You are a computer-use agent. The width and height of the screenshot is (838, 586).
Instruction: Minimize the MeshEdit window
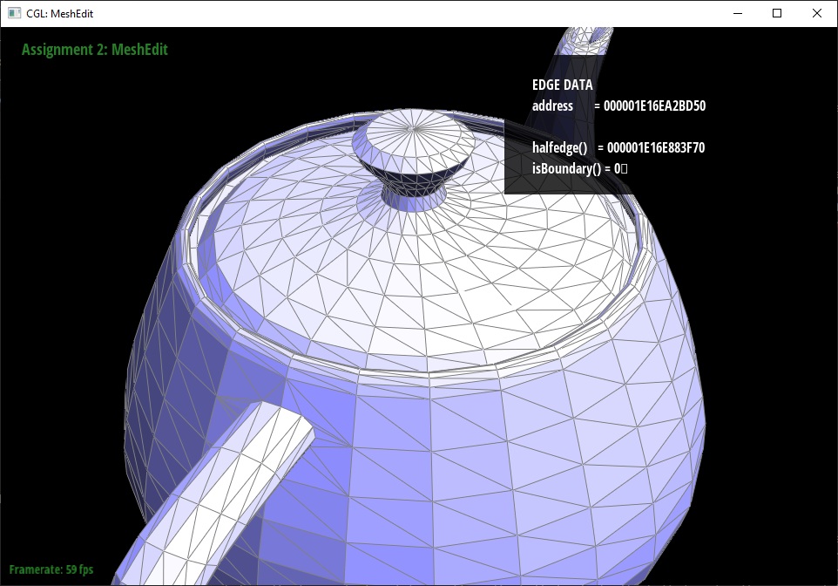737,13
